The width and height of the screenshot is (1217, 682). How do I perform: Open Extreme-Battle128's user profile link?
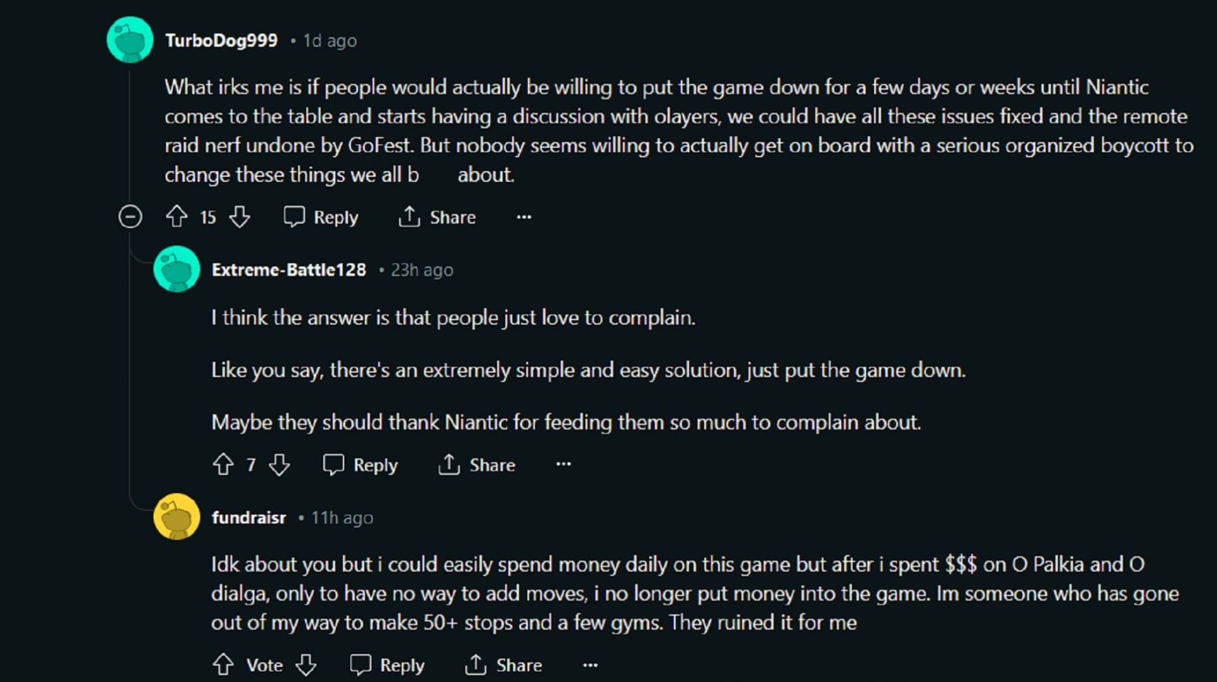coord(288,269)
